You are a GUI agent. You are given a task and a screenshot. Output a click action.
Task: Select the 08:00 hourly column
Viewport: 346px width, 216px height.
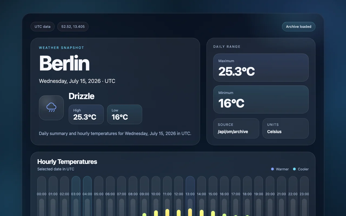tap(133, 196)
